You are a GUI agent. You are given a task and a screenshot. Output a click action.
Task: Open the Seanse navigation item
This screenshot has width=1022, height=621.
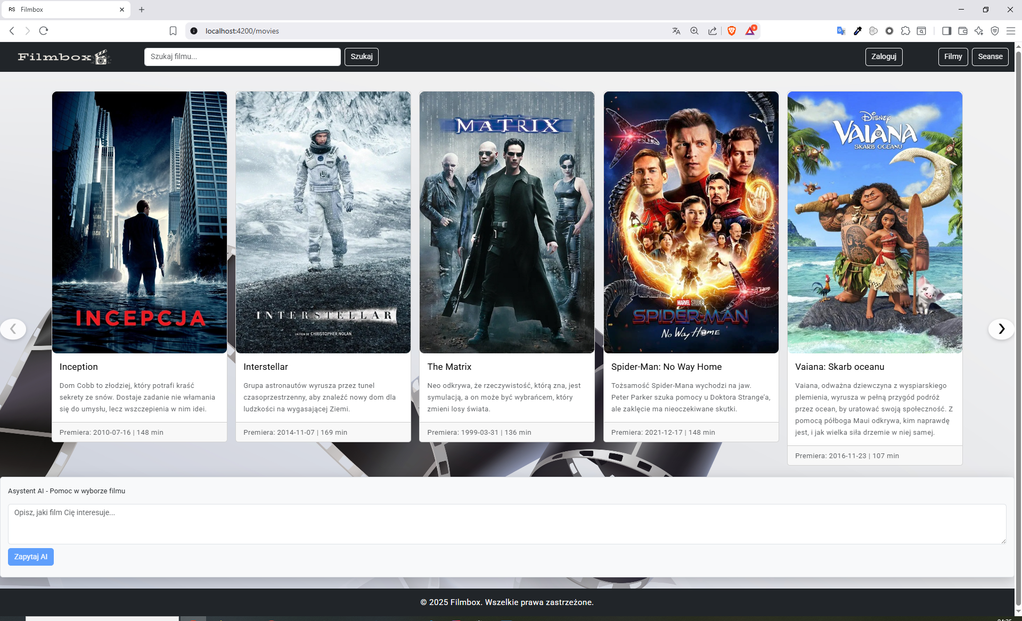[x=990, y=56]
